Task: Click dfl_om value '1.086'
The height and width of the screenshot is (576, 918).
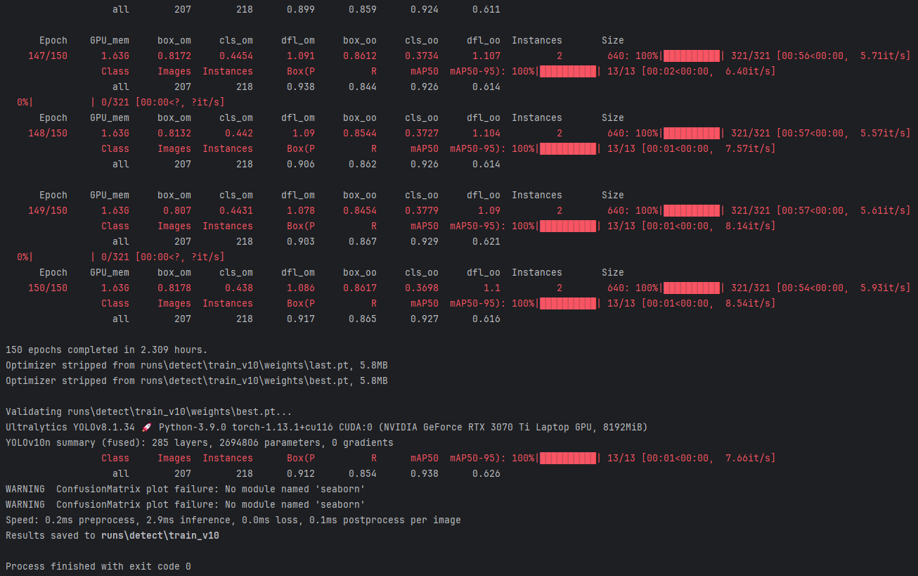Action: pyautogui.click(x=301, y=288)
